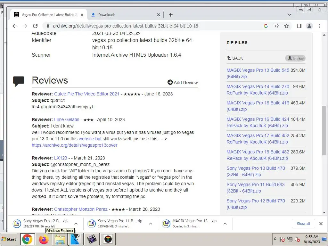Click the page vertical scrollbar down arrow
Screen dimensions: 328x246
(324, 213)
